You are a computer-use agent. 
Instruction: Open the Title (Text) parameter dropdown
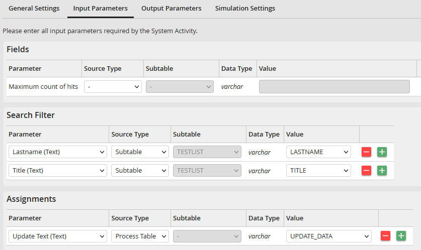pos(58,170)
